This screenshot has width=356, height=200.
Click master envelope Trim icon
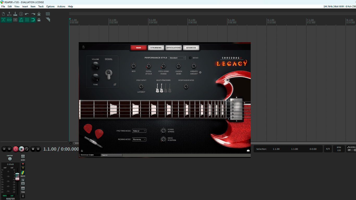pyautogui.click(x=23, y=189)
